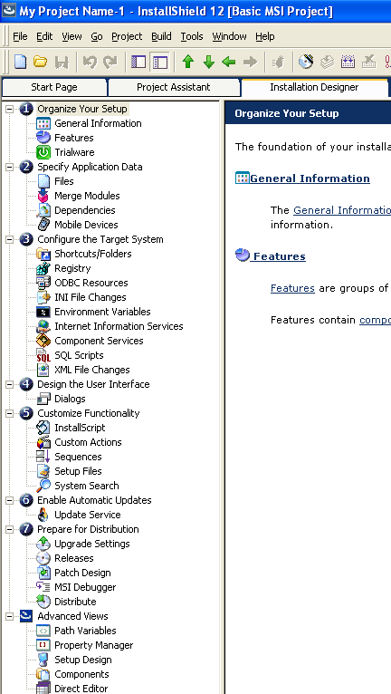Toggle the second pane layout toolbar icon
Screen dimensions: 391x694
click(x=159, y=62)
